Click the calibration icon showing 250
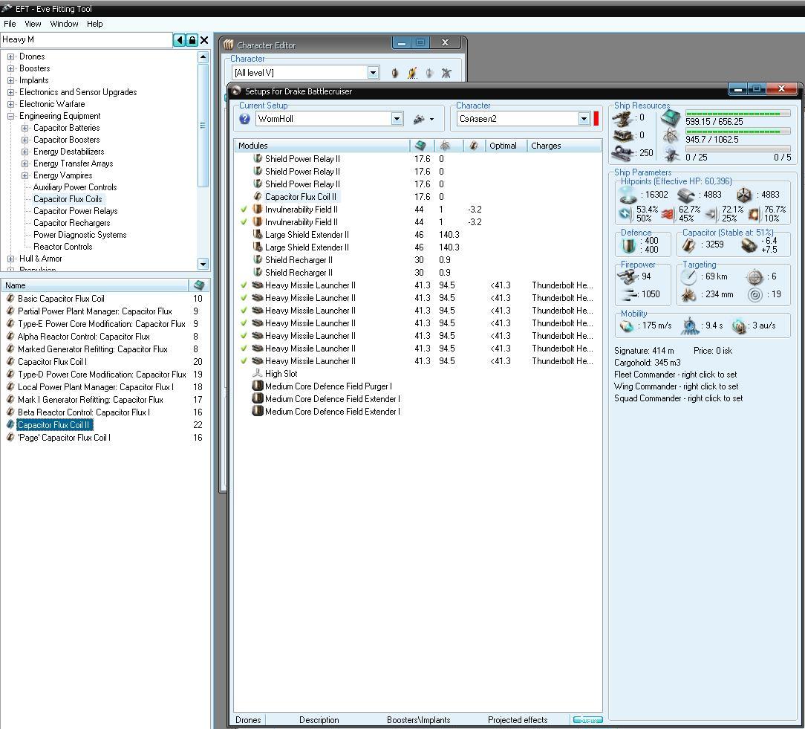This screenshot has width=805, height=729. [622, 152]
